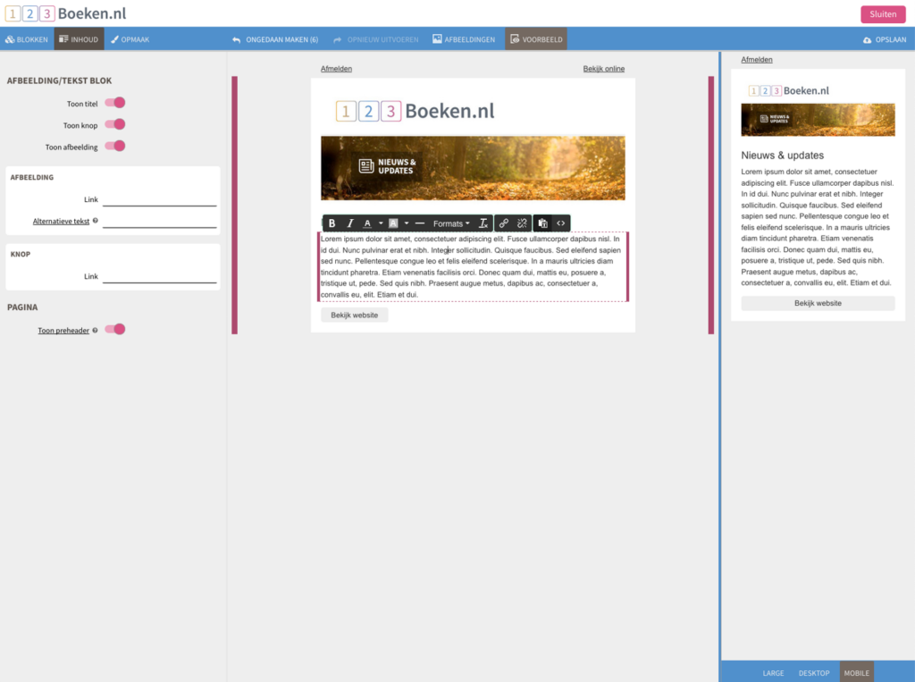Image resolution: width=915 pixels, height=682 pixels.
Task: Click inside the Lorem ipsum text block
Action: [473, 267]
